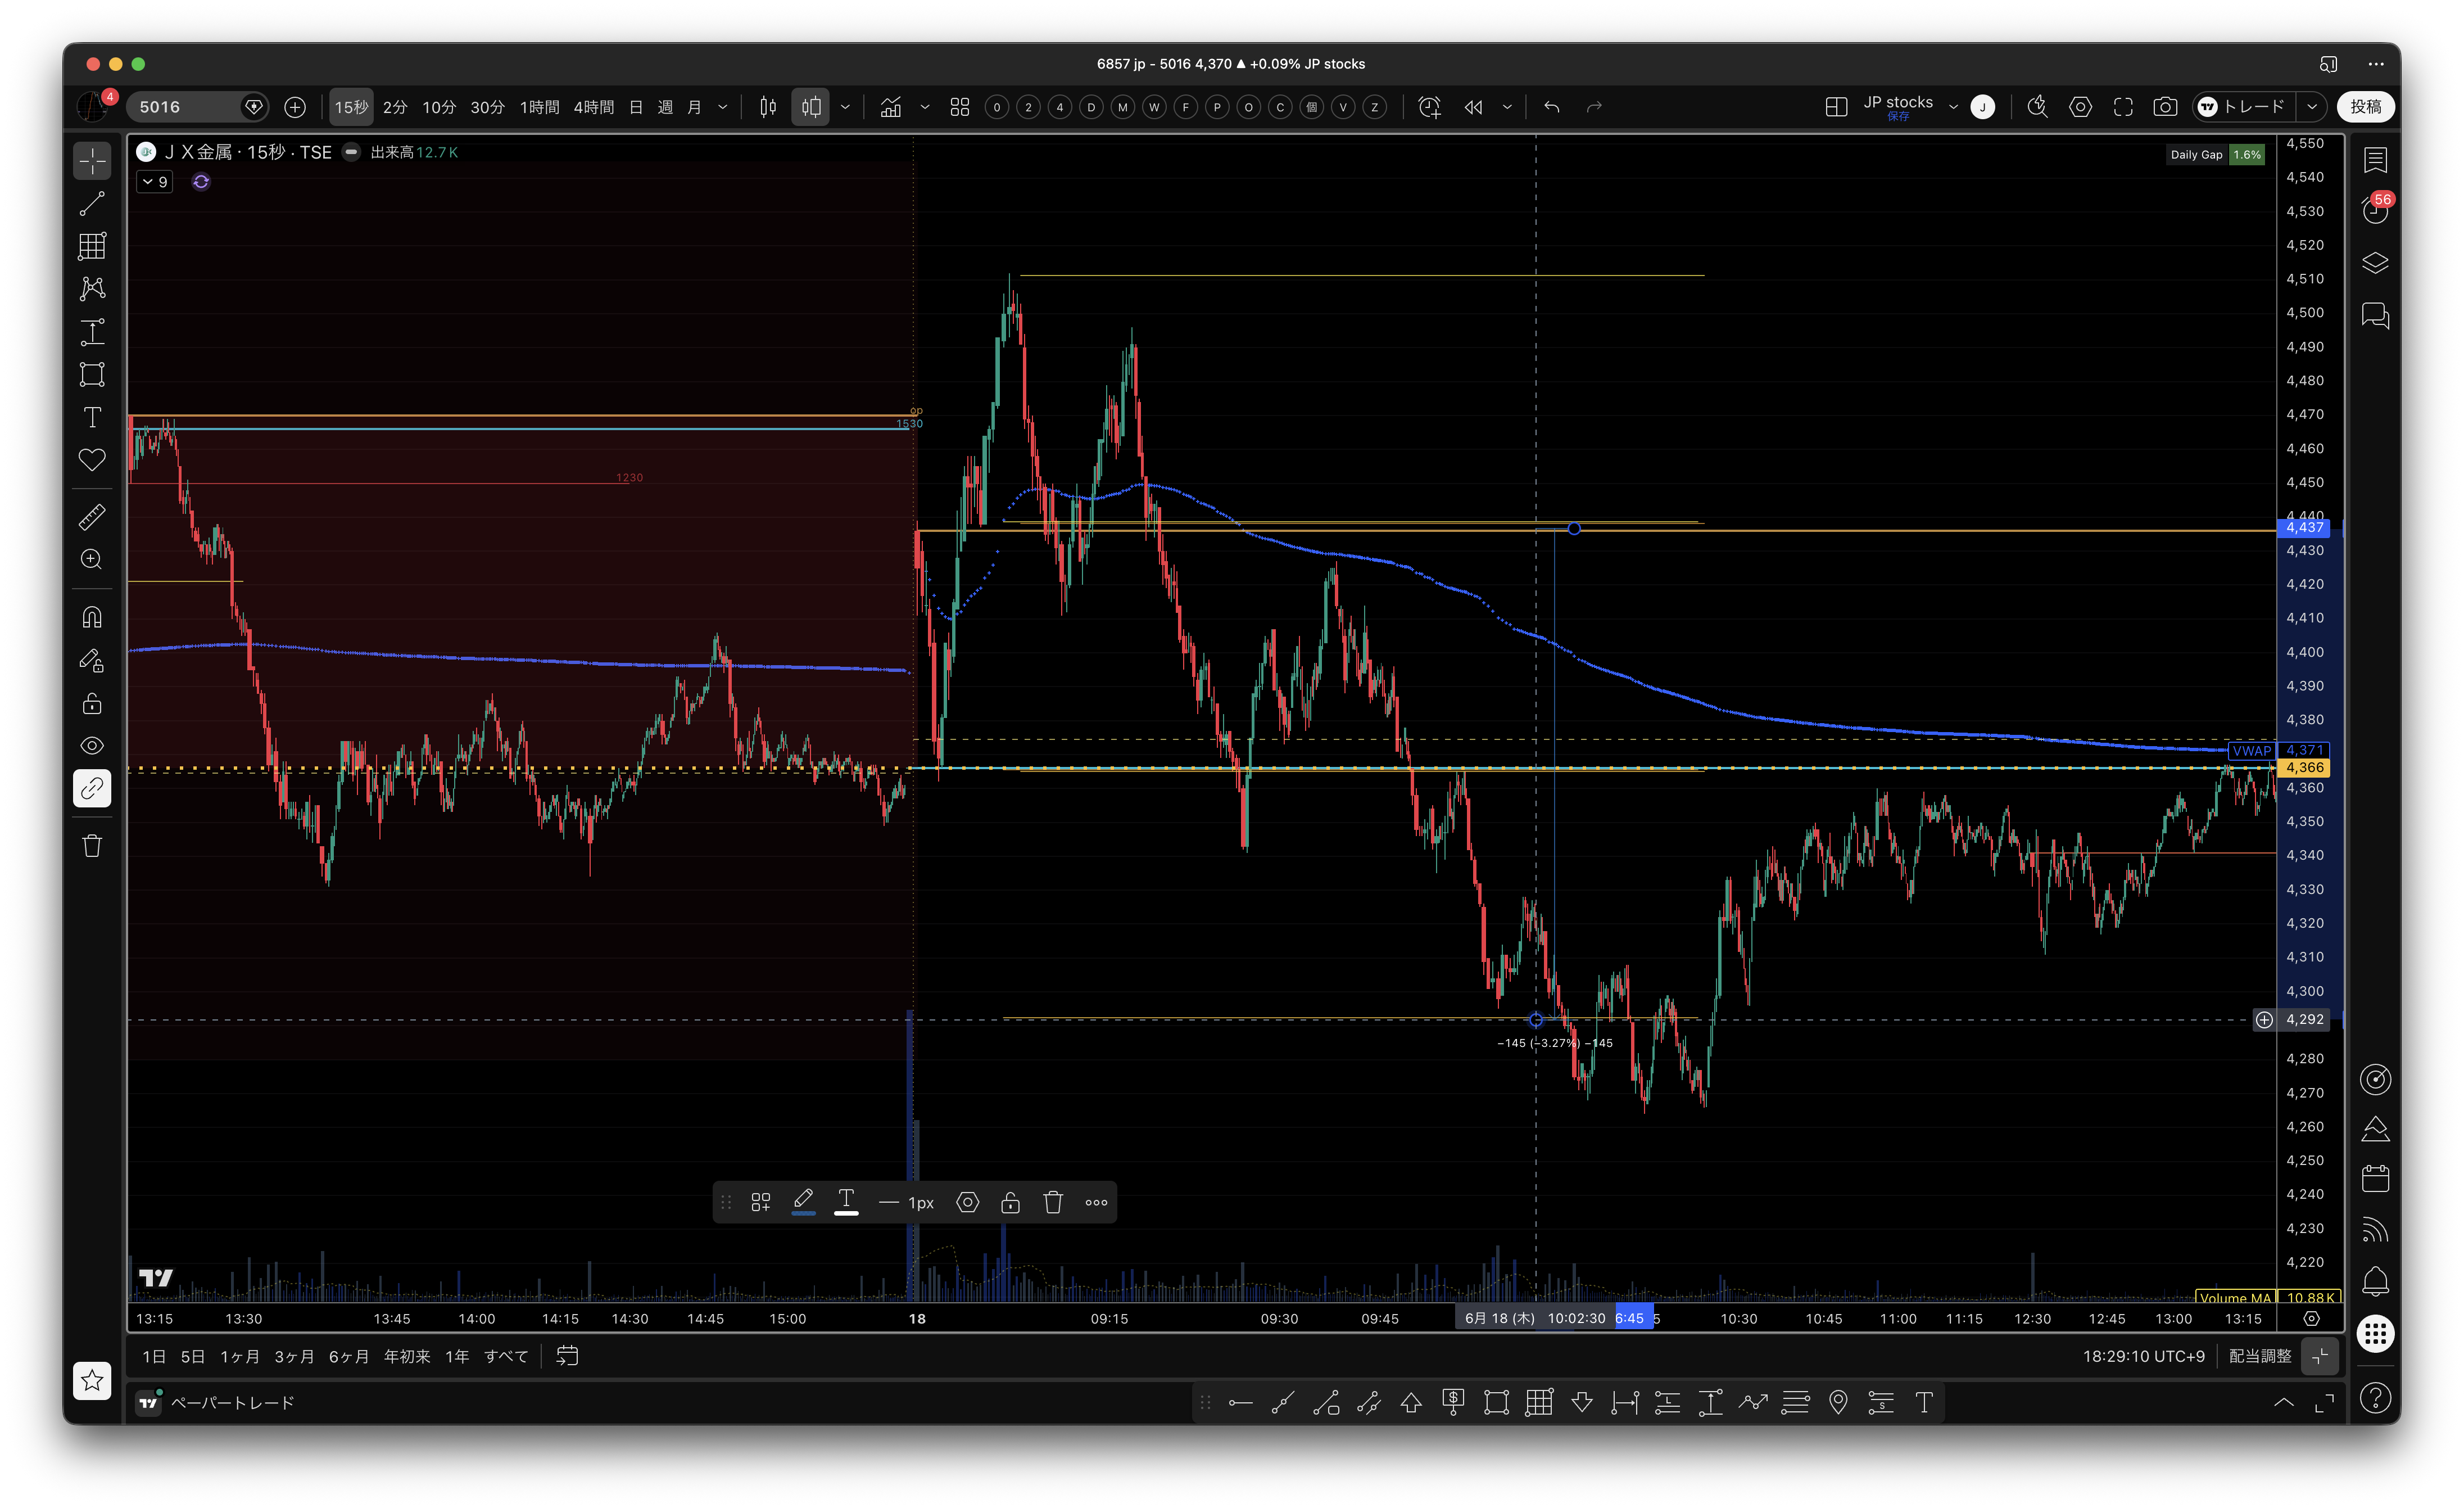Toggle lock all drawing tools
This screenshot has width=2464, height=1508.
point(92,703)
